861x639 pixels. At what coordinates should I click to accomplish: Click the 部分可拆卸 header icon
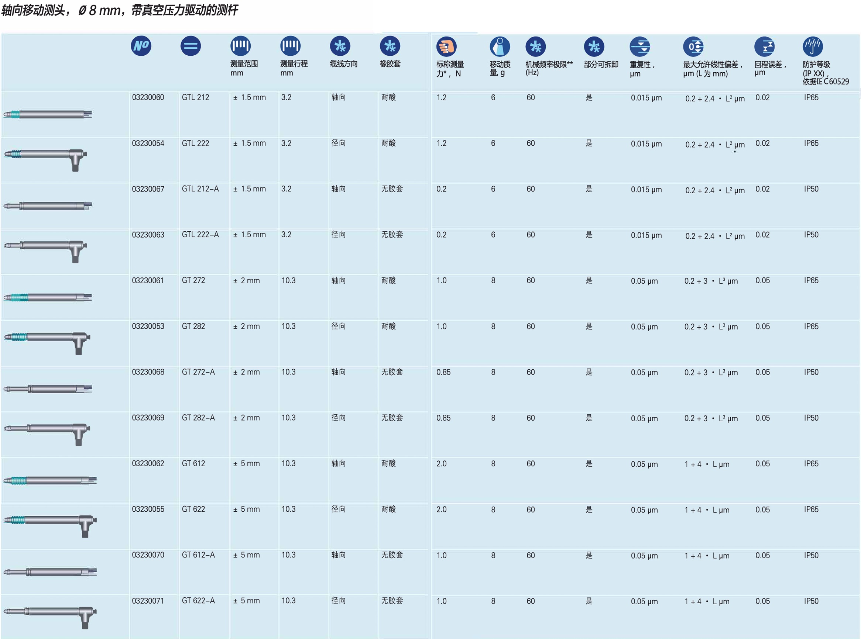[594, 47]
